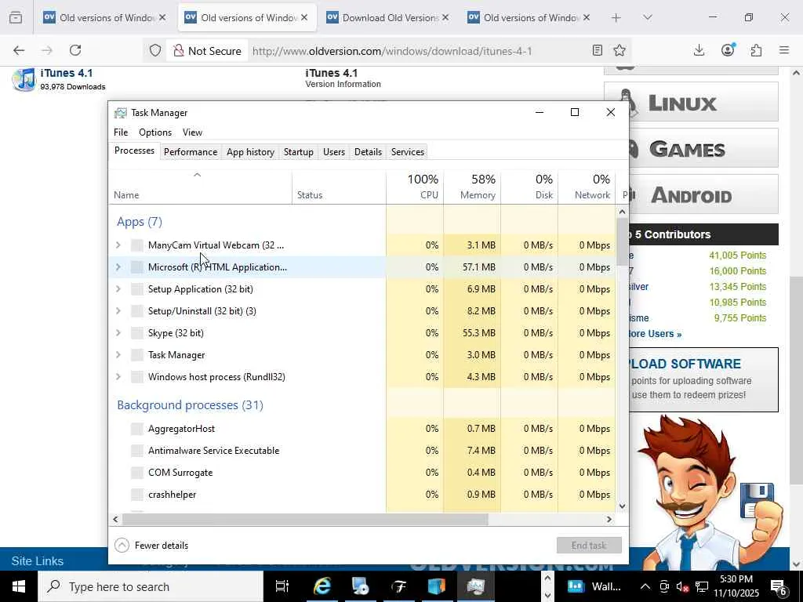Open Task Manager File menu
Image resolution: width=803 pixels, height=602 pixels.
[121, 132]
